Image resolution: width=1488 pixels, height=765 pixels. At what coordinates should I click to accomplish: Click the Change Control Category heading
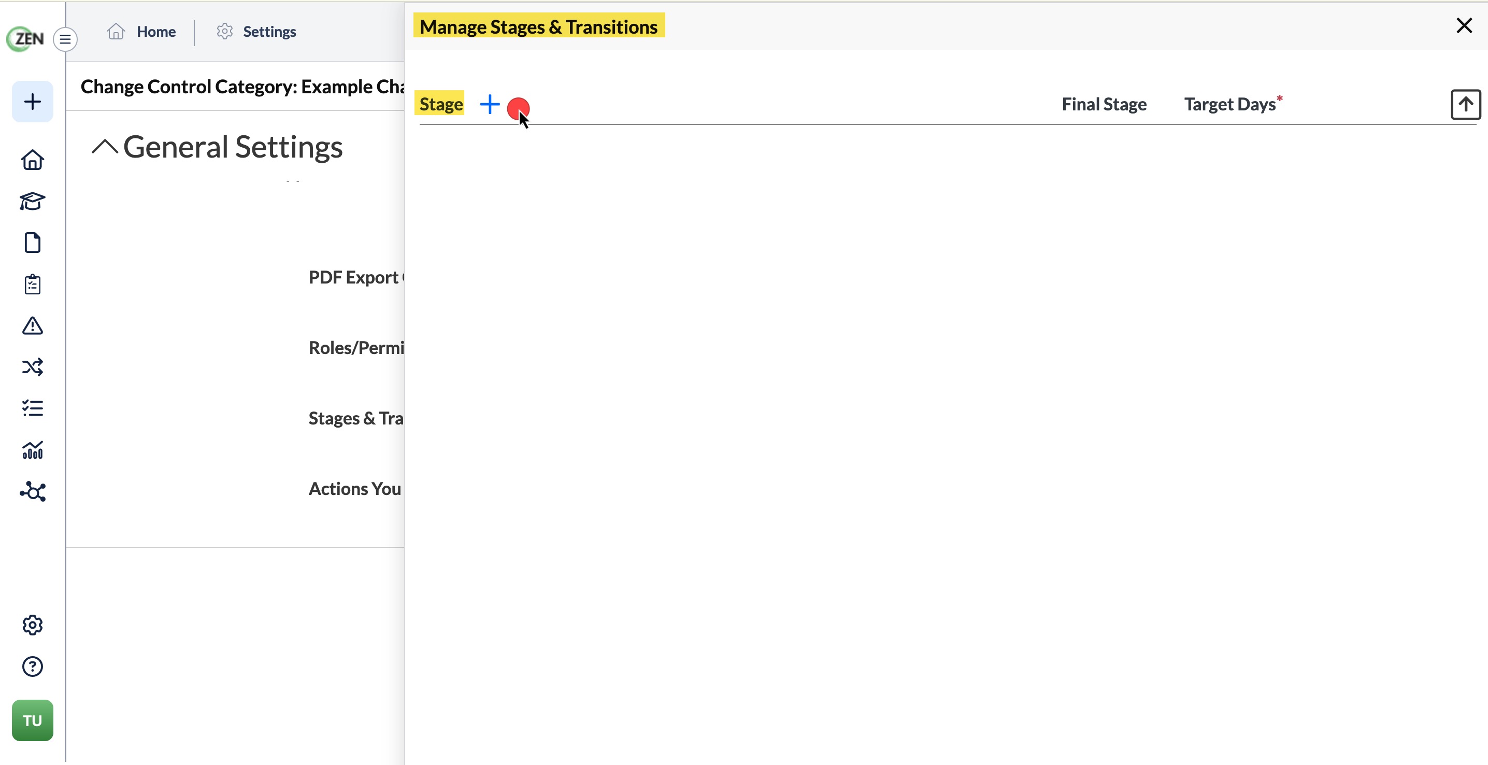(x=242, y=87)
